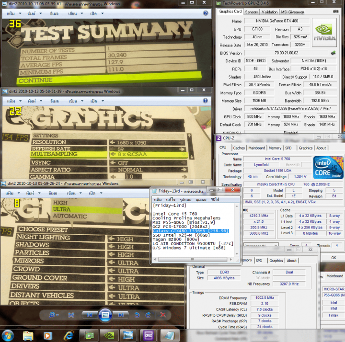This screenshot has width=345, height=342.
Task: Click อีเมล in the 05-58-51-39 viewer
Action: pos(54,101)
